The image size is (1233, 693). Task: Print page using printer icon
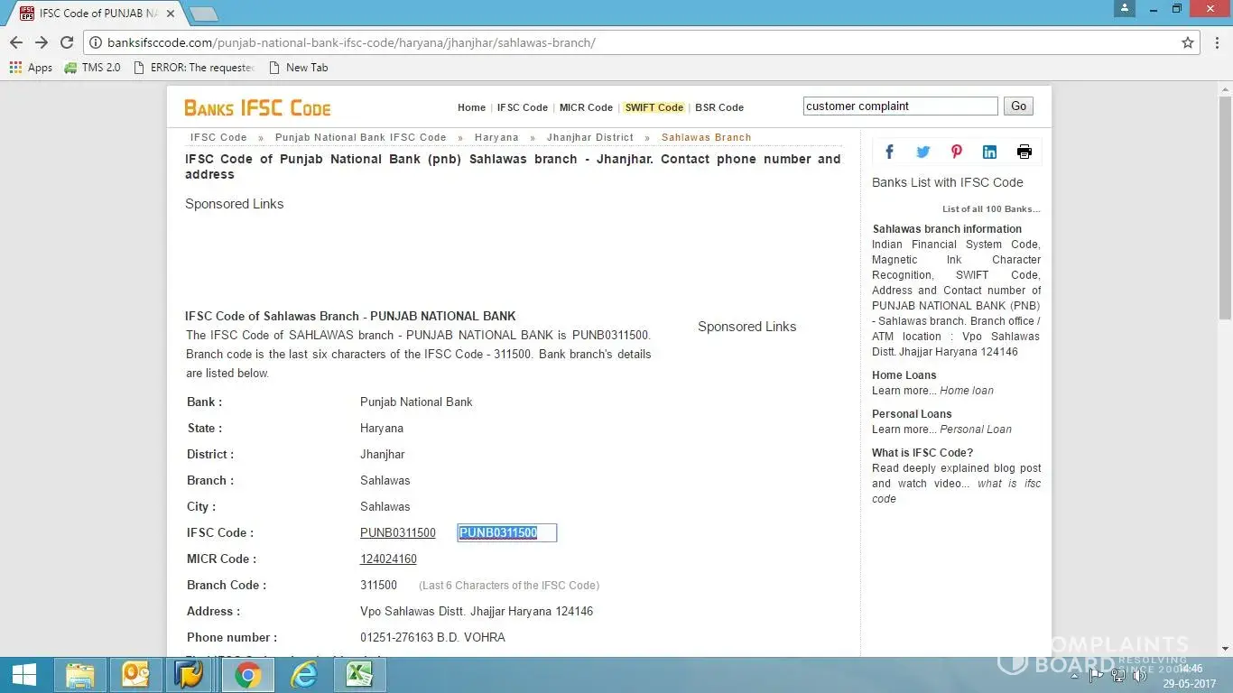click(x=1024, y=152)
